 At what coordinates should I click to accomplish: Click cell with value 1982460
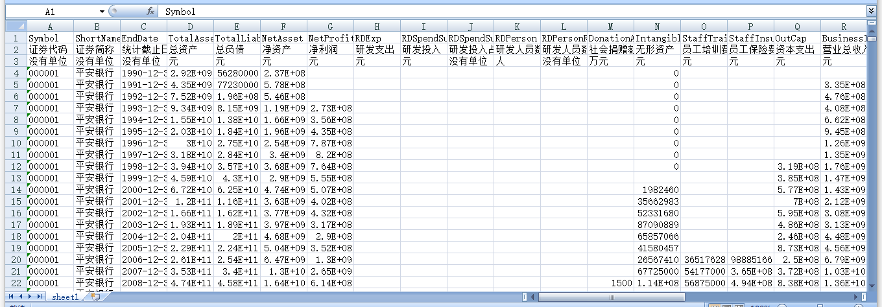(x=657, y=190)
